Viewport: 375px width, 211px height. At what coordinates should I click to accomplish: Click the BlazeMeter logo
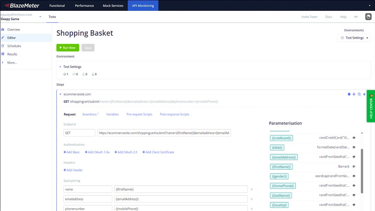pos(22,5)
